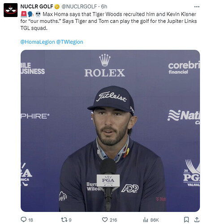
Task: Open the Max Homa press conference image
Action: (110, 131)
